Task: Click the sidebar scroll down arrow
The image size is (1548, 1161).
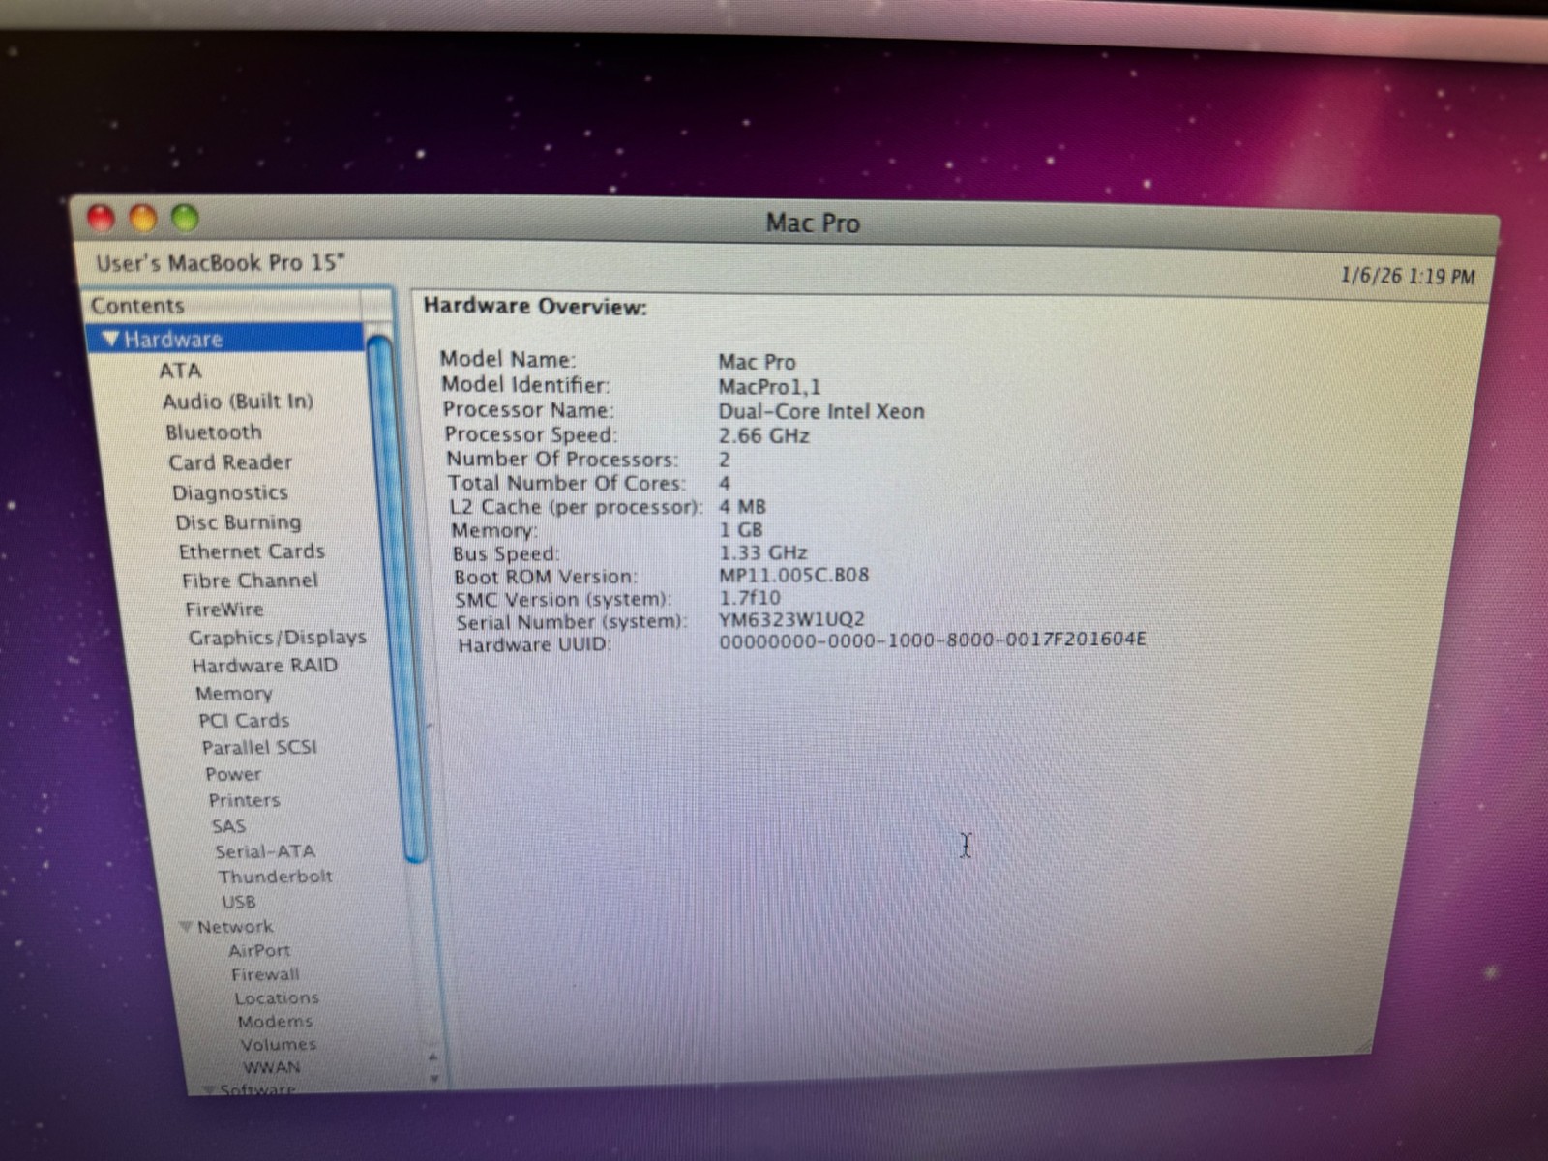Action: 434,1078
